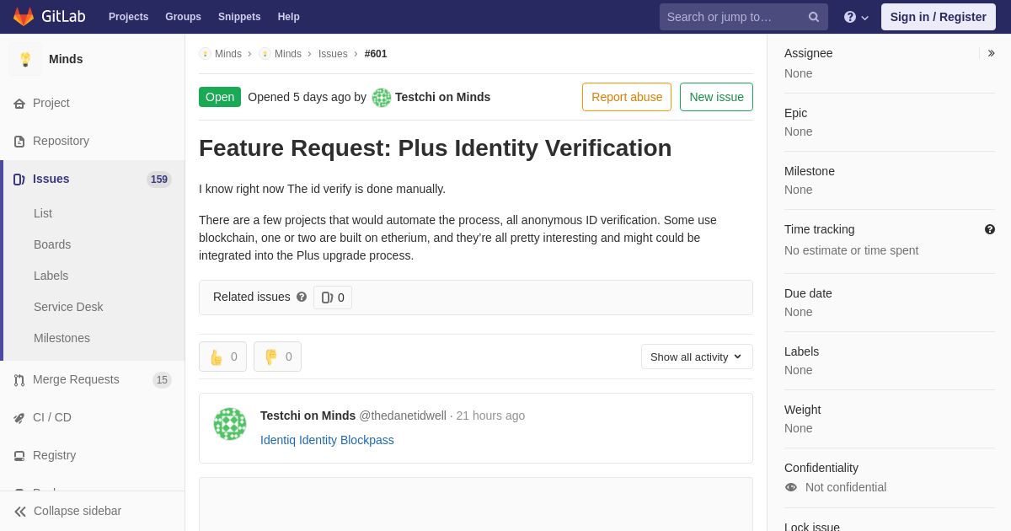Click Issues in the breadcrumb
The height and width of the screenshot is (531, 1011).
click(x=333, y=54)
